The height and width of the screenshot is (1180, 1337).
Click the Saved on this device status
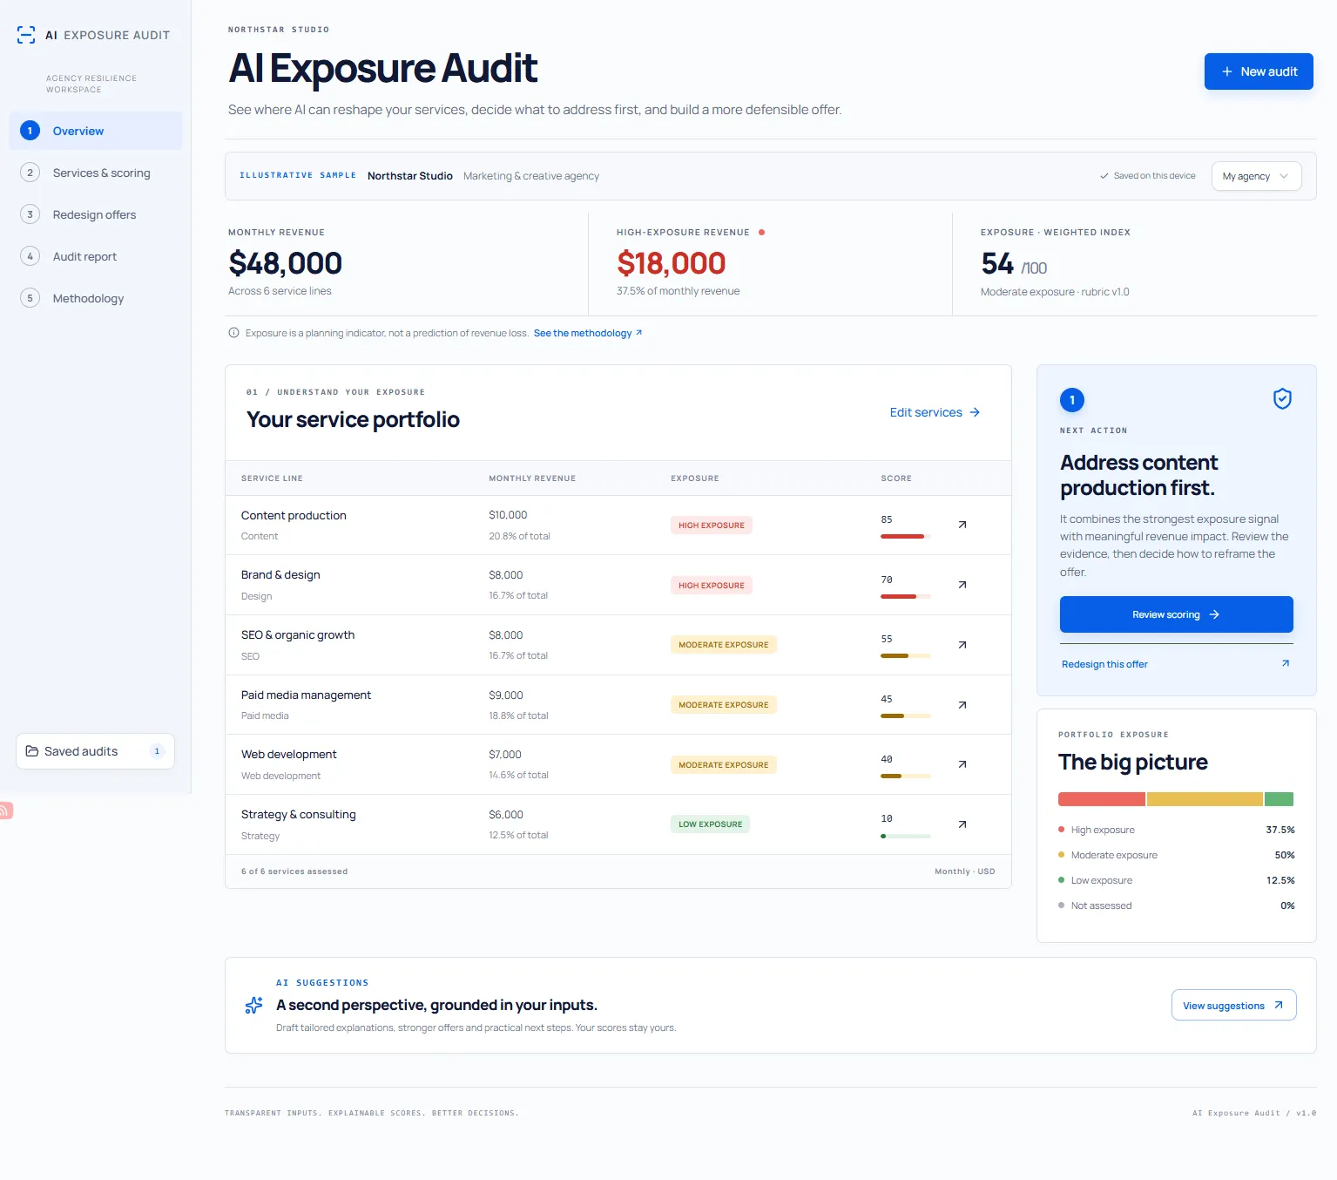click(x=1148, y=176)
